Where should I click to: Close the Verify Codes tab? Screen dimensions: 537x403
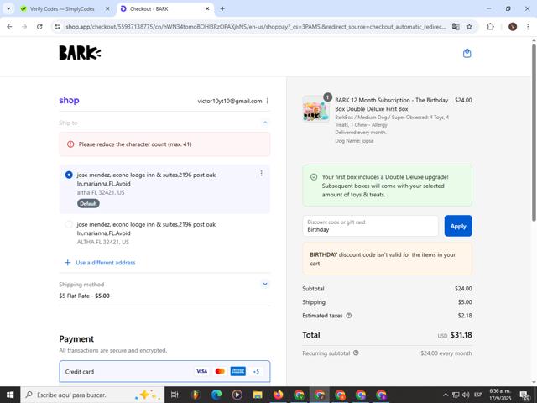(x=107, y=9)
